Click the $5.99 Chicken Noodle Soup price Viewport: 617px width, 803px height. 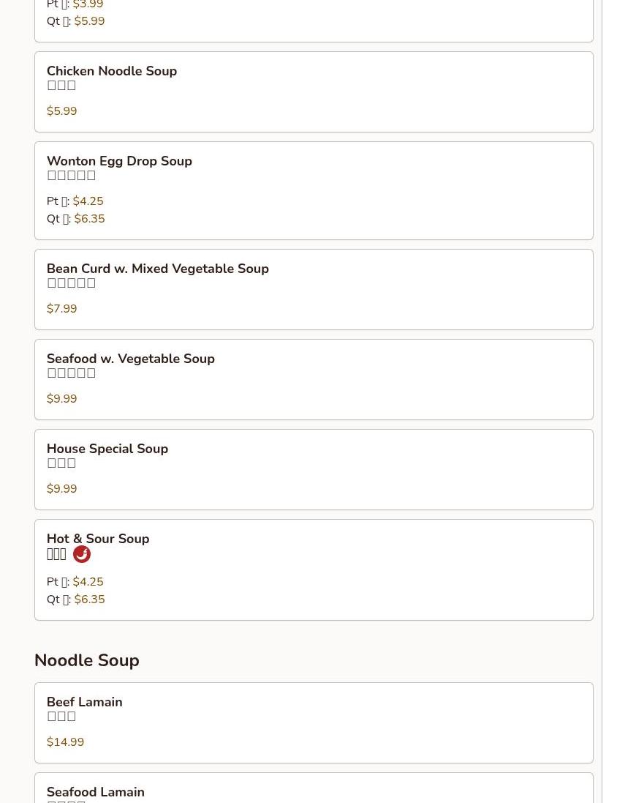pos(61,111)
